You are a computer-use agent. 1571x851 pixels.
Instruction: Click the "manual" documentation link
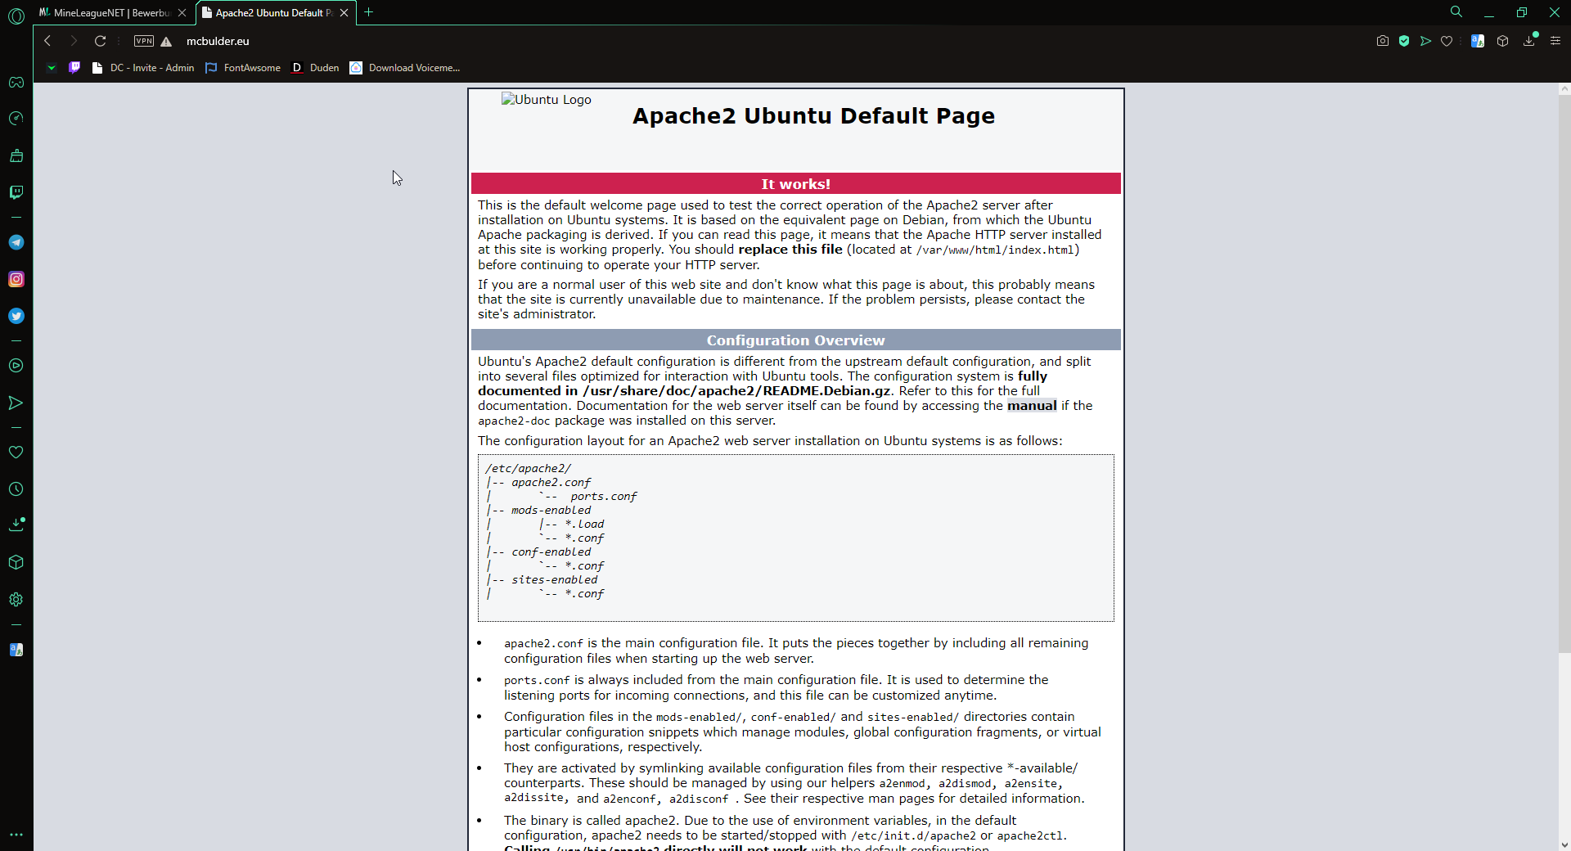click(1031, 406)
